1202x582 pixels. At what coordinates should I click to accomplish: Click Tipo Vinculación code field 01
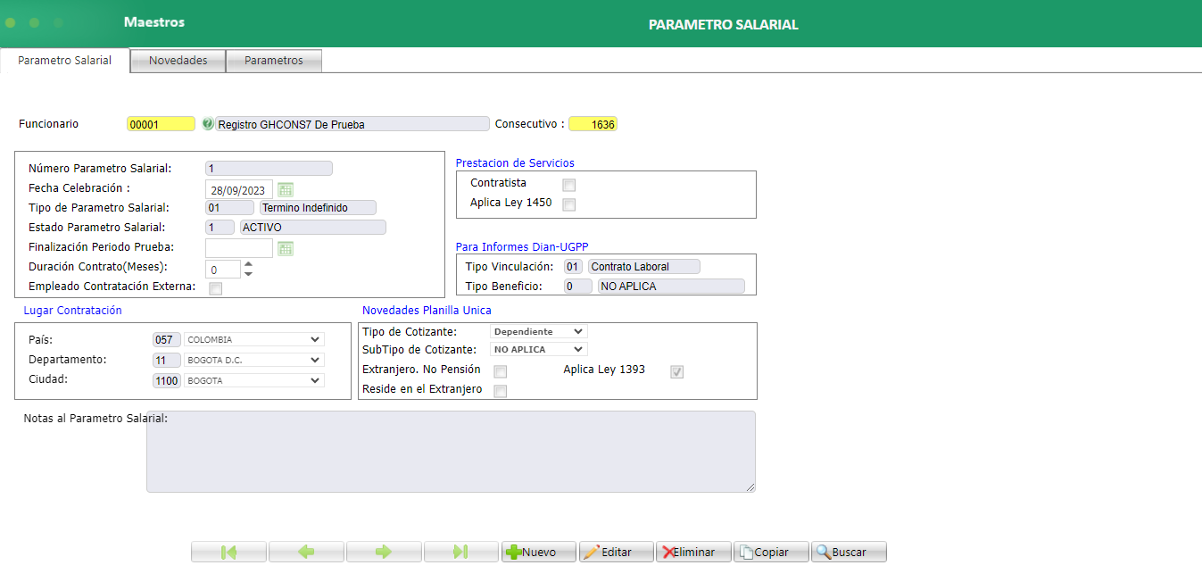(x=573, y=266)
